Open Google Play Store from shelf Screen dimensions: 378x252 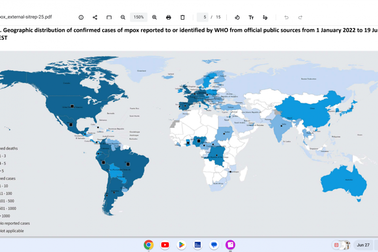click(181, 245)
